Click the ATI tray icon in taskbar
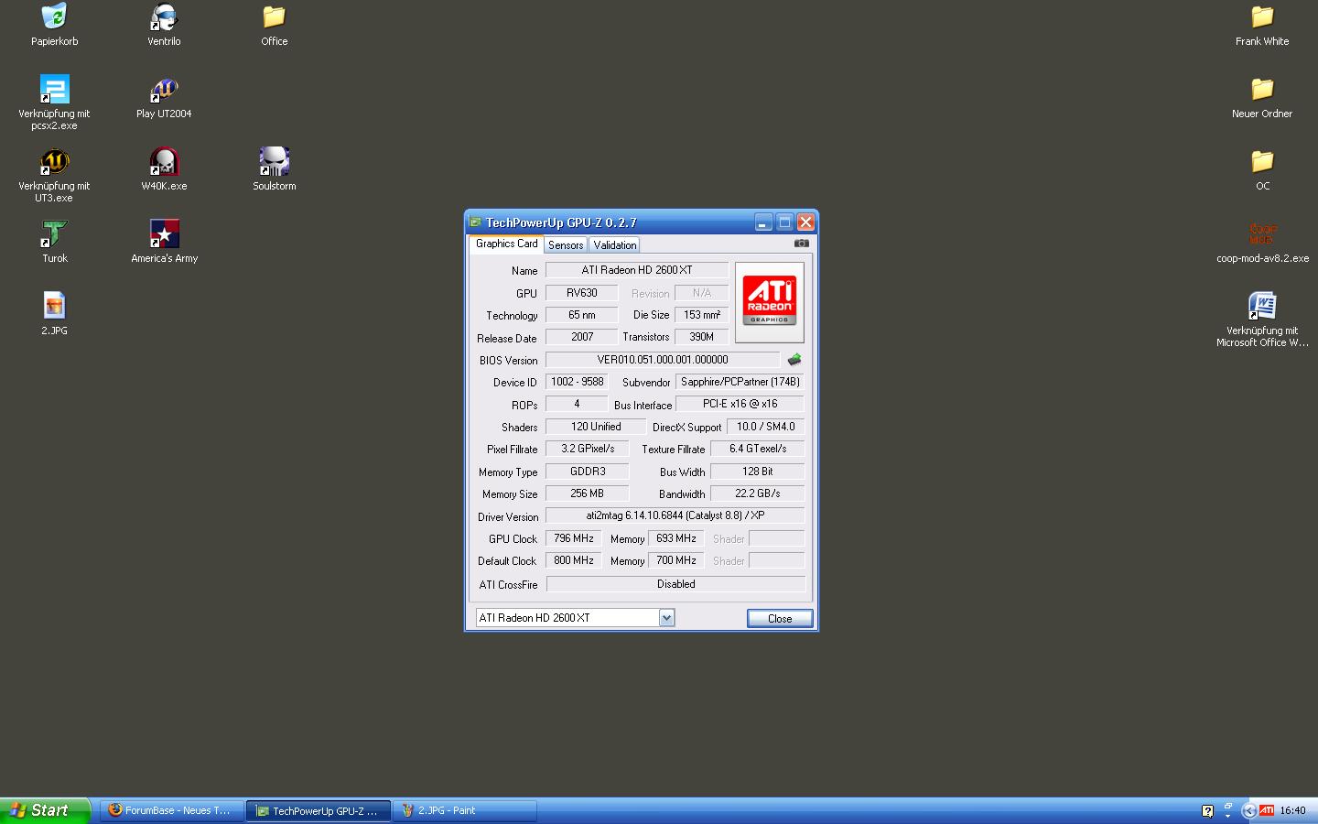The height and width of the screenshot is (824, 1318). click(1267, 810)
